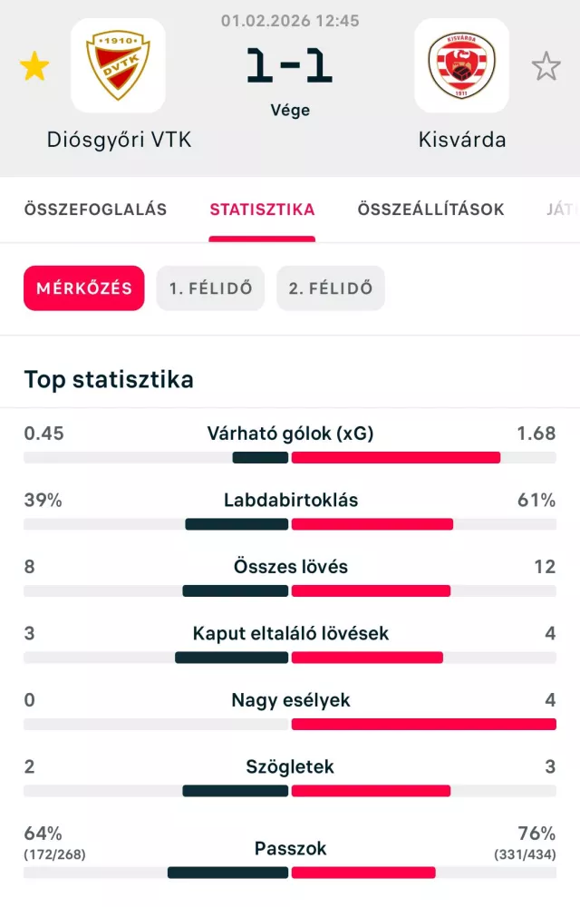Open the Diósgyőri VTK team logo
The width and height of the screenshot is (580, 907).
(119, 65)
